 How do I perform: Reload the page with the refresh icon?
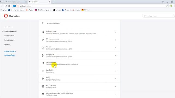[5, 6]
